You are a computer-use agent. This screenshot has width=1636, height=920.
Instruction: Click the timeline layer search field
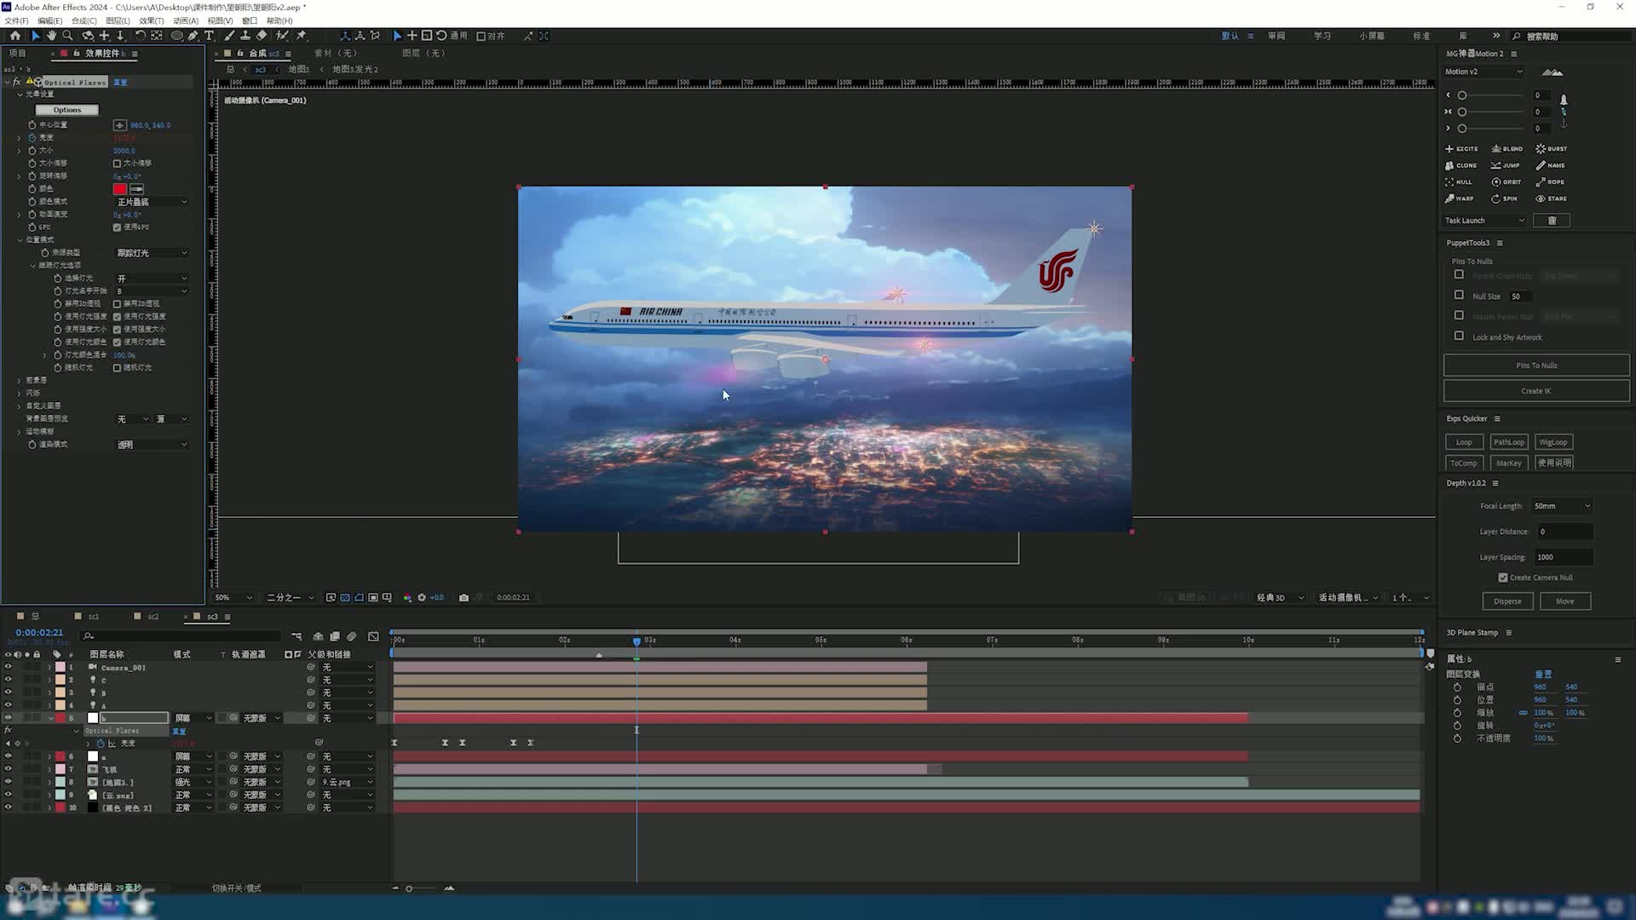(x=181, y=635)
